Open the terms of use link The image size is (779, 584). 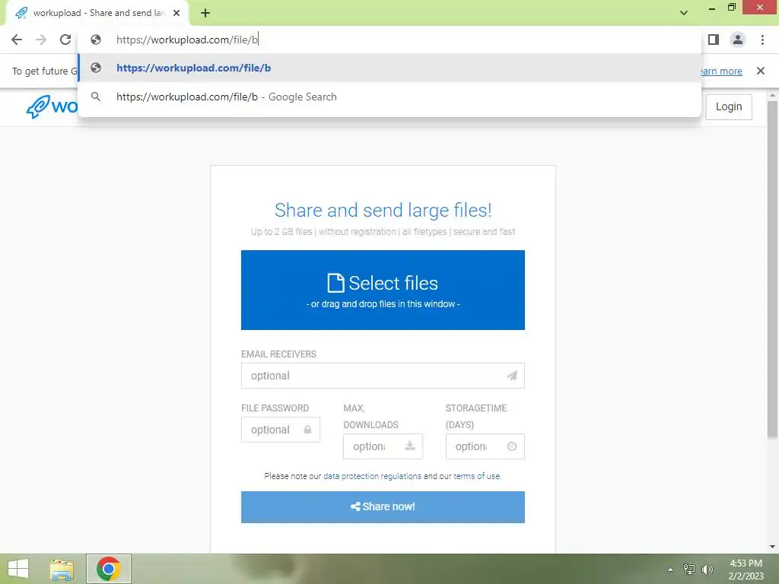476,476
